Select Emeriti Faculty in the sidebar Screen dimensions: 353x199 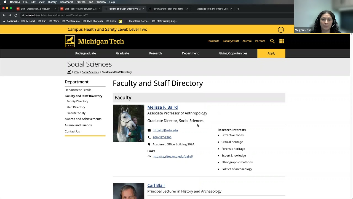tap(76, 113)
